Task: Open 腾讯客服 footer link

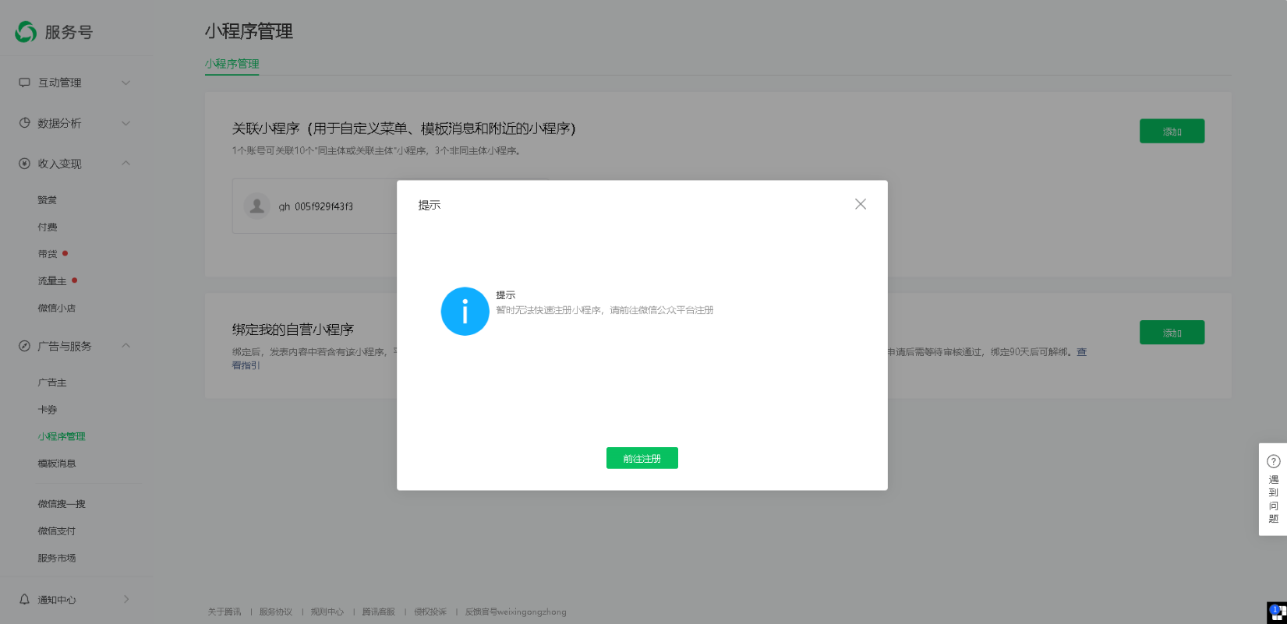Action: coord(379,612)
